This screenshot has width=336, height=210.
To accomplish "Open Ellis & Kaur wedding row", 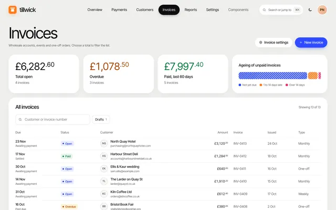I will 168,169.
